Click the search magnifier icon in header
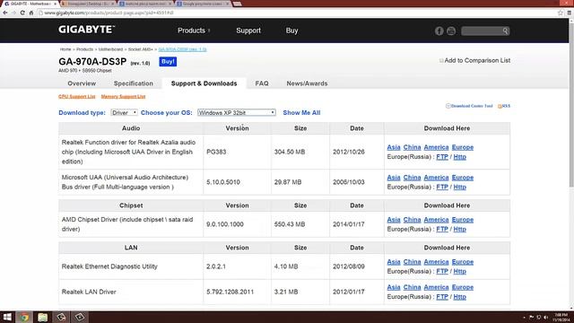The width and height of the screenshot is (574, 323). pos(505,31)
